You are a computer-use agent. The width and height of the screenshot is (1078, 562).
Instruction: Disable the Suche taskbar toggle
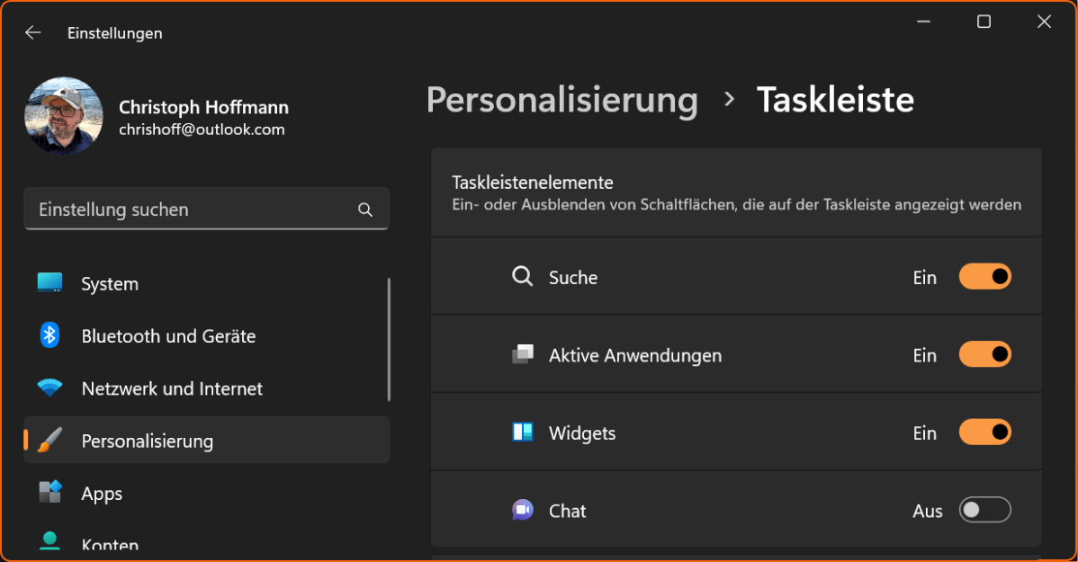coord(984,277)
